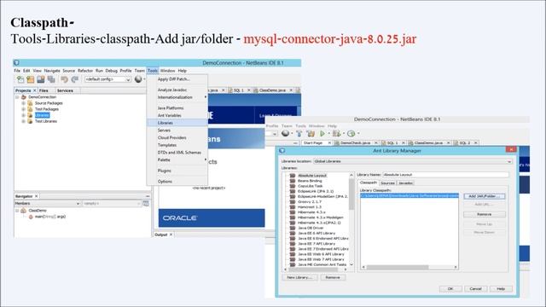Click the Save All toolbar icon
Image resolution: width=546 pixels, height=307 pixels.
(51, 79)
